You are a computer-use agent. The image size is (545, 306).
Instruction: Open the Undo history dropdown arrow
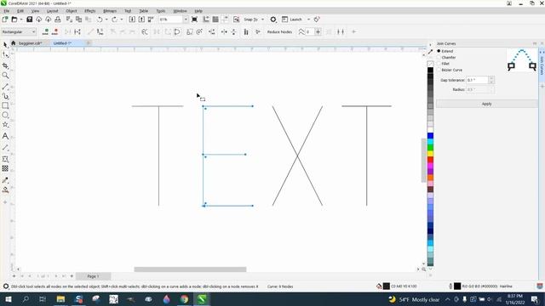tap(106, 20)
